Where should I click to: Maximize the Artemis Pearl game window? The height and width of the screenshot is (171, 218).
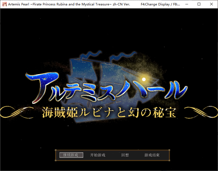point(199,4)
